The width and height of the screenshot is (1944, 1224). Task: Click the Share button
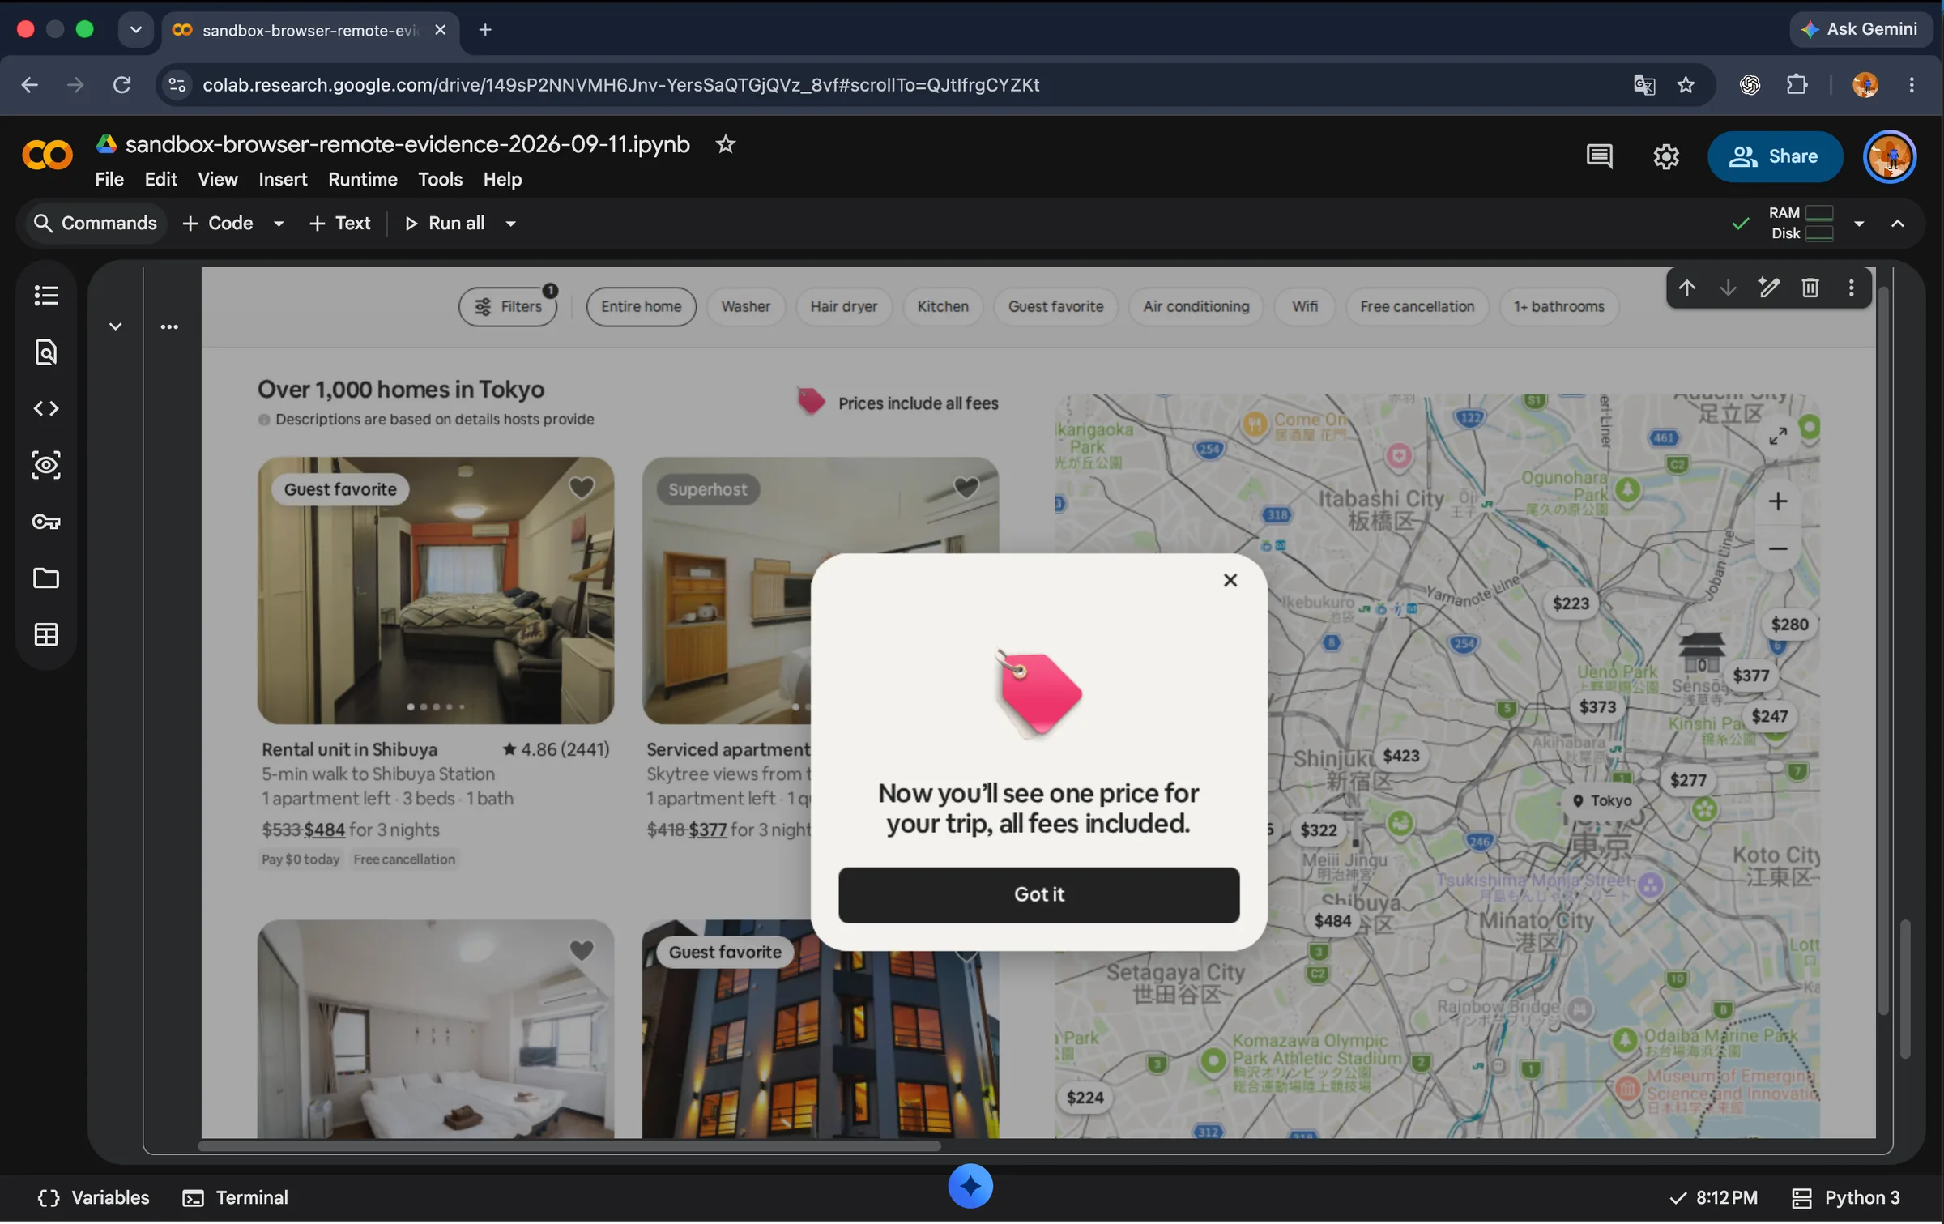[1774, 156]
